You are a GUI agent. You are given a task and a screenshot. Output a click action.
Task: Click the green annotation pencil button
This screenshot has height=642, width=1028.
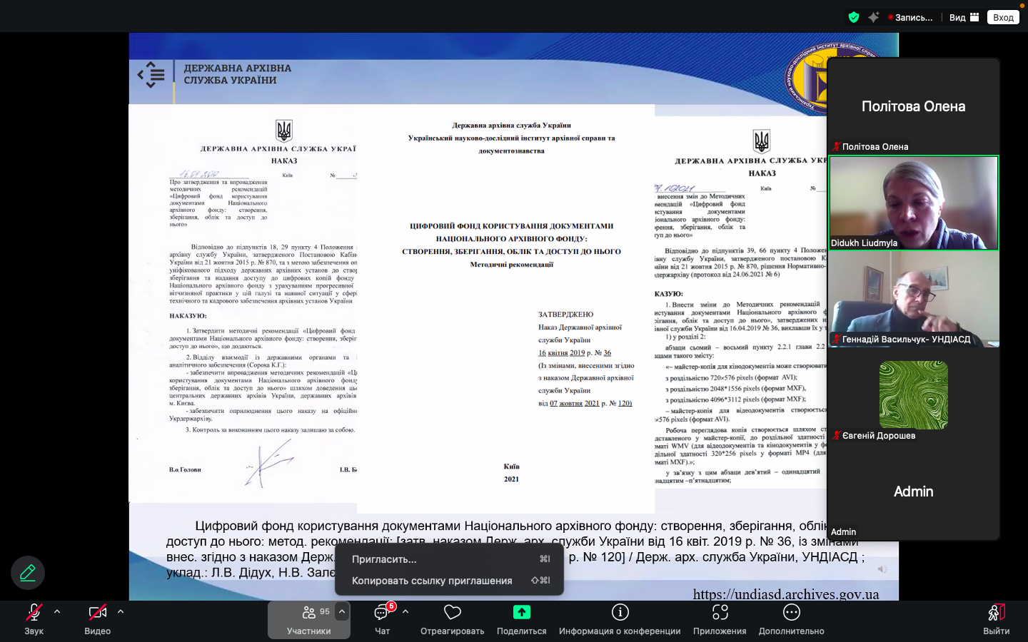pyautogui.click(x=28, y=573)
